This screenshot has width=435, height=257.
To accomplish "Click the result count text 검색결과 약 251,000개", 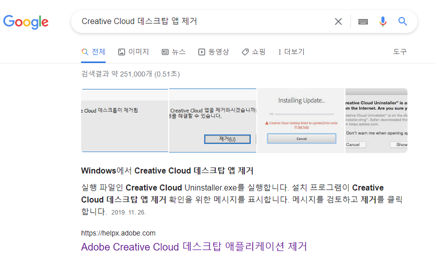I will [x=117, y=74].
